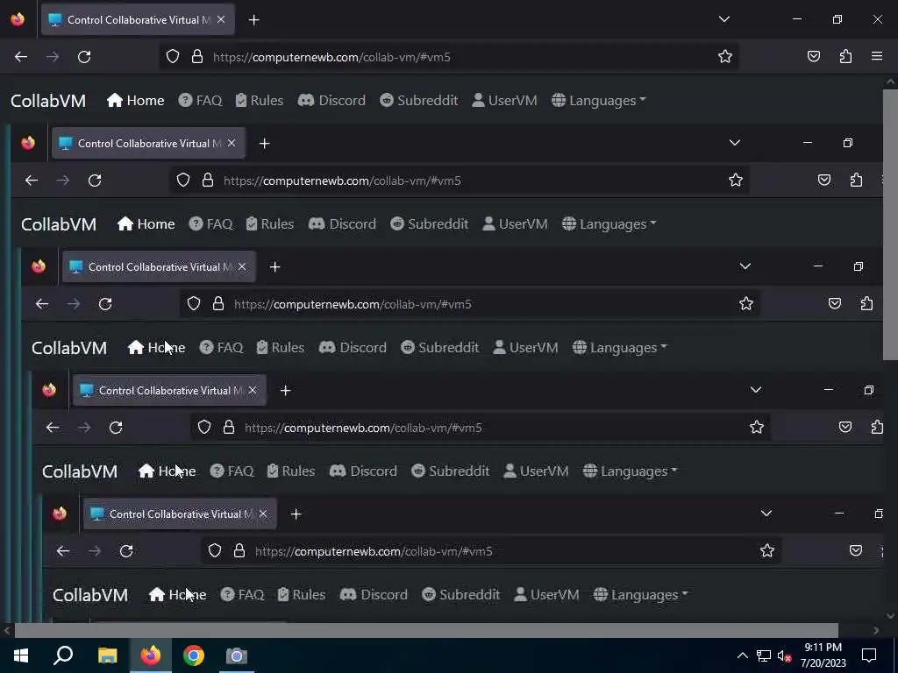
Task: Click the Firefox logo in the fourth nested VM browser
Action: (x=60, y=514)
